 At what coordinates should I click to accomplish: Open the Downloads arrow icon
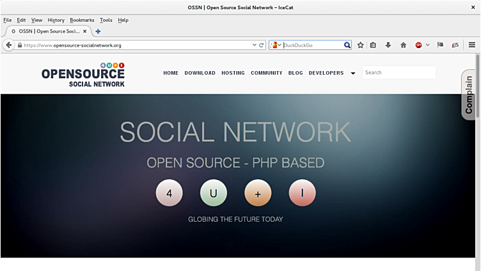tap(388, 45)
